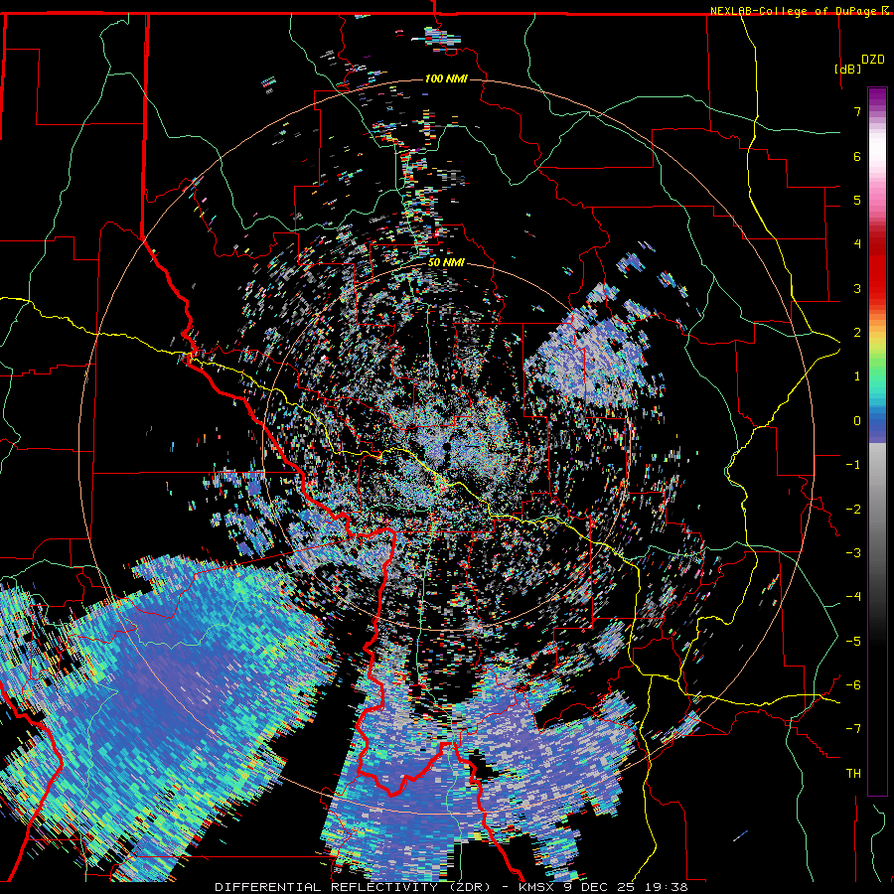This screenshot has width=894, height=894.
Task: Click the 50 NMI range ring label
Action: [x=446, y=263]
